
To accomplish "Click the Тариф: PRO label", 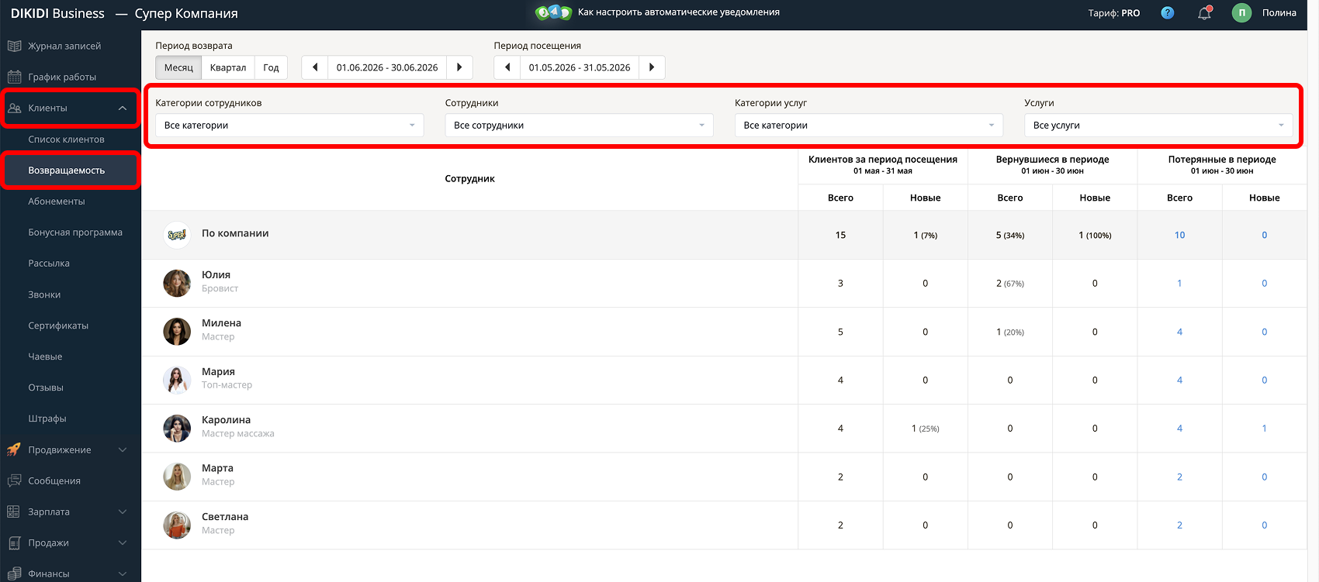I will (x=1114, y=13).
